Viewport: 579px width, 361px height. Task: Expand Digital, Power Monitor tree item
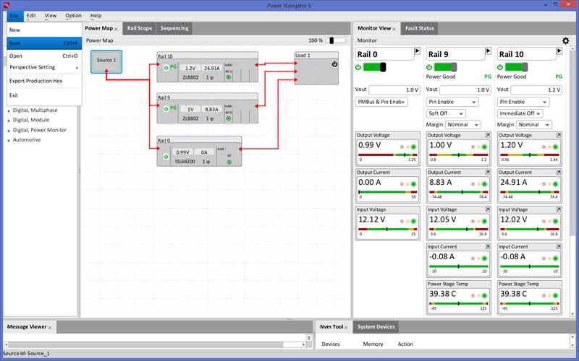coord(9,131)
